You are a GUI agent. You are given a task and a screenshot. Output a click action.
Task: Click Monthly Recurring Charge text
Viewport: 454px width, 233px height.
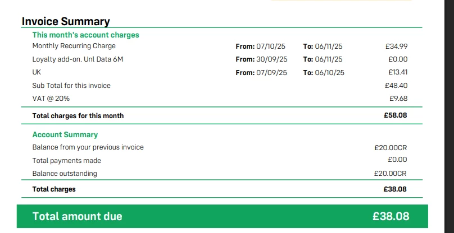[x=74, y=46]
